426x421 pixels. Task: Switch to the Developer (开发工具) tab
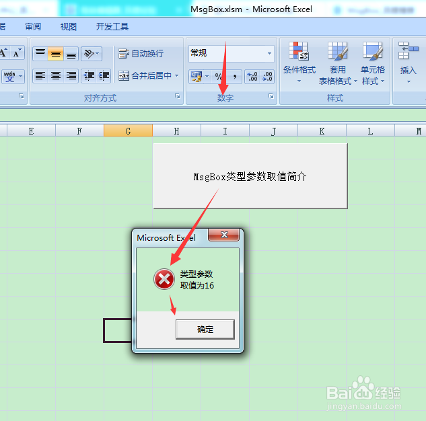[x=112, y=27]
